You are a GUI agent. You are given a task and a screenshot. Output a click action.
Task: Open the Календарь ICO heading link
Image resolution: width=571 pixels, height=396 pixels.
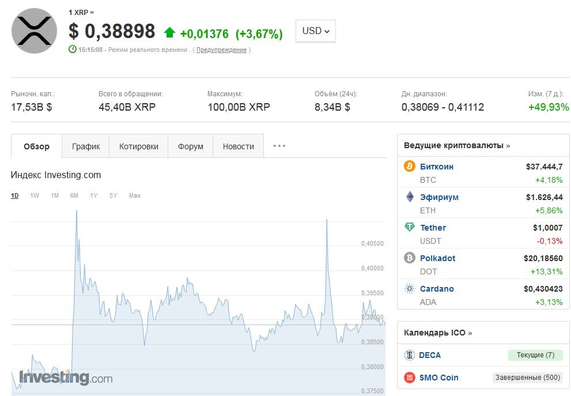[x=438, y=333]
